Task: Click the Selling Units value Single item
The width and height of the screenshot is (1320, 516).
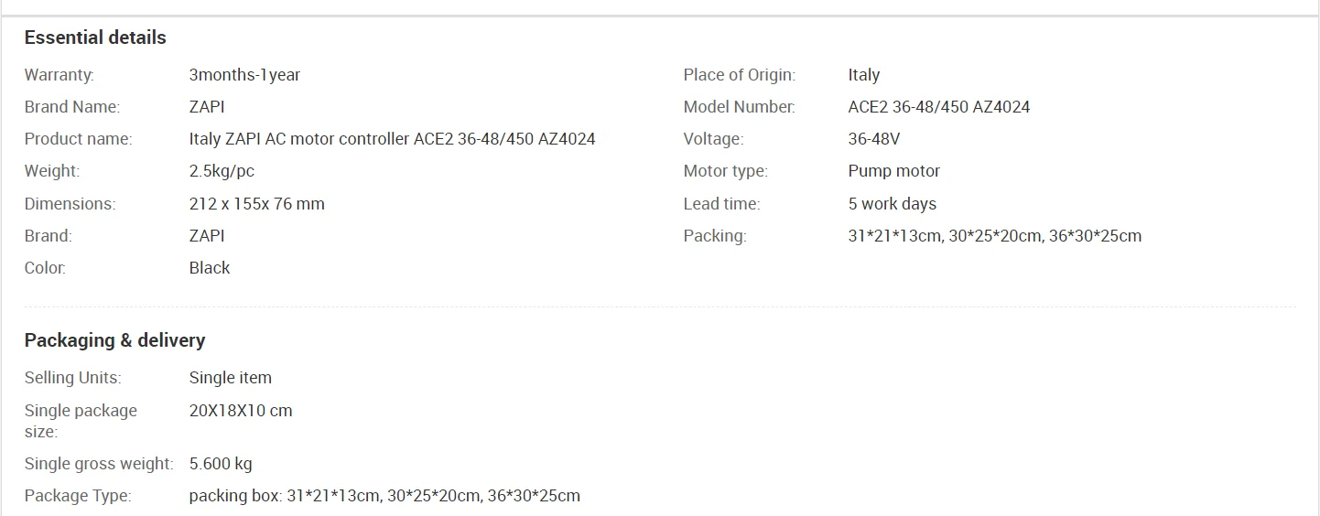Action: point(231,378)
